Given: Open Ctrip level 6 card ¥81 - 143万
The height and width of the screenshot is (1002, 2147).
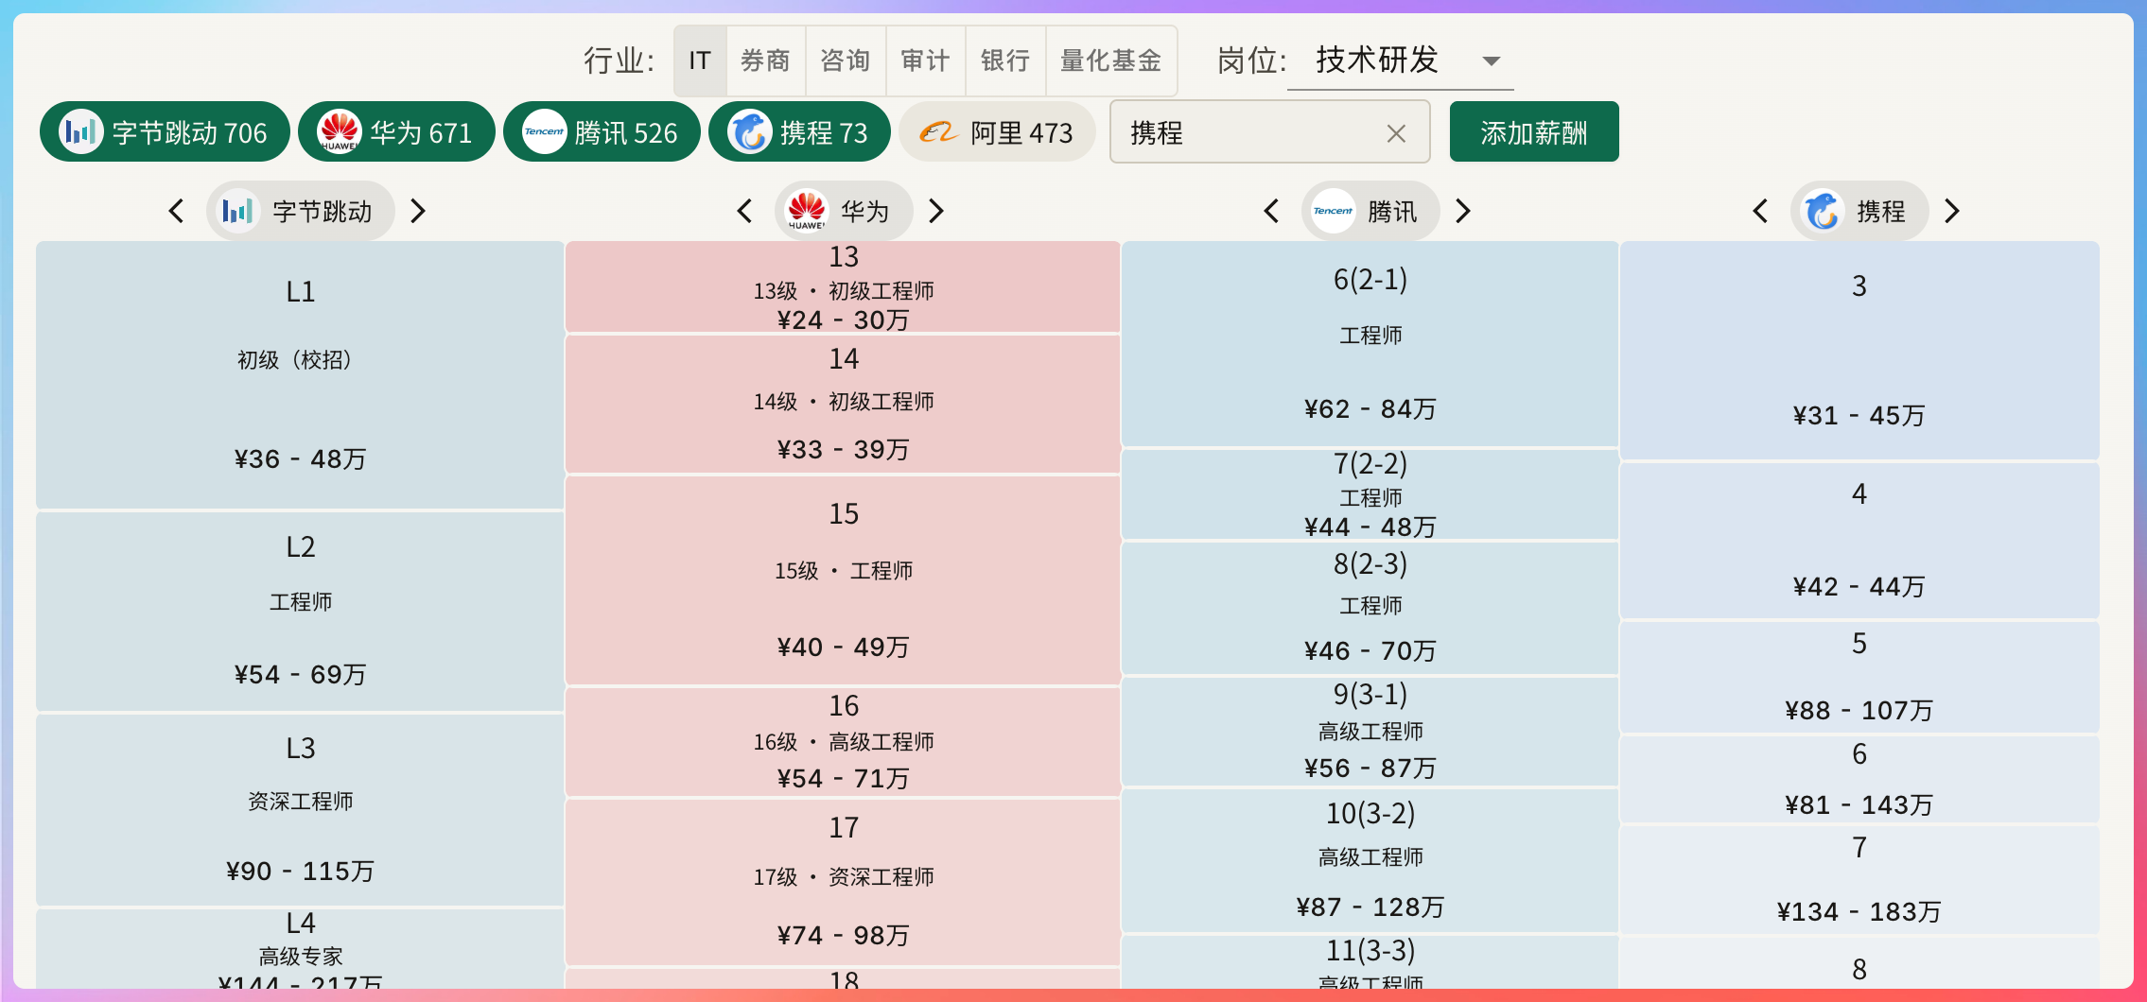Looking at the screenshot, I should click(1859, 779).
